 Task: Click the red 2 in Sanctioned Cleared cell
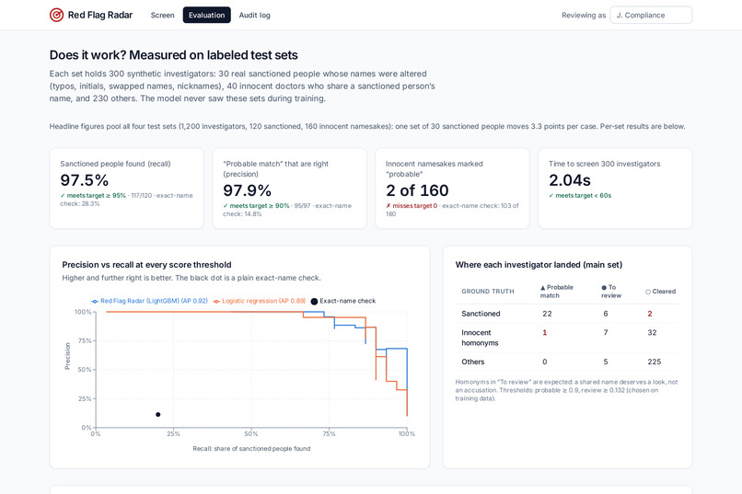click(650, 314)
